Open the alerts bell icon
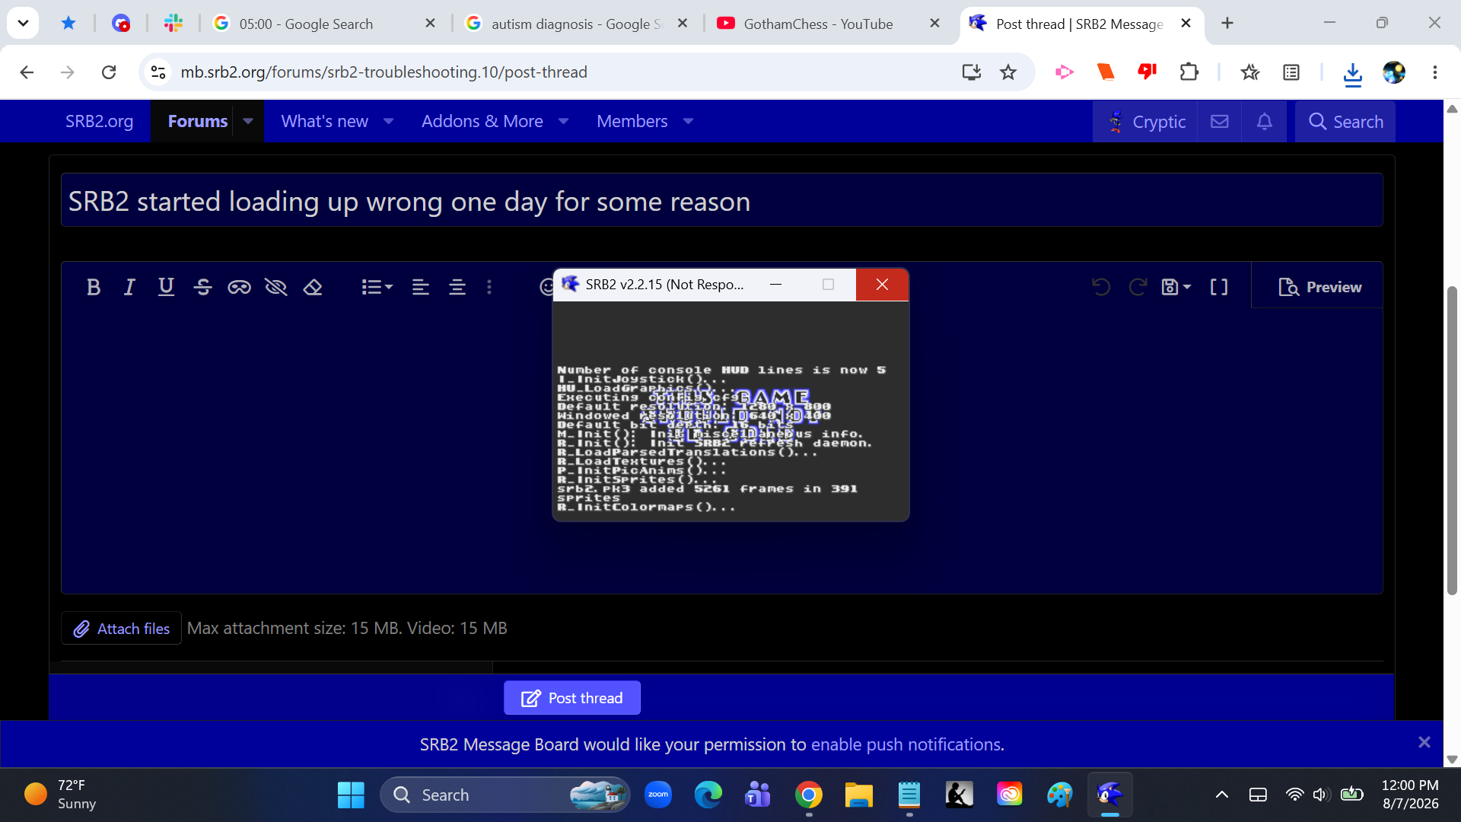The width and height of the screenshot is (1461, 822). tap(1265, 122)
